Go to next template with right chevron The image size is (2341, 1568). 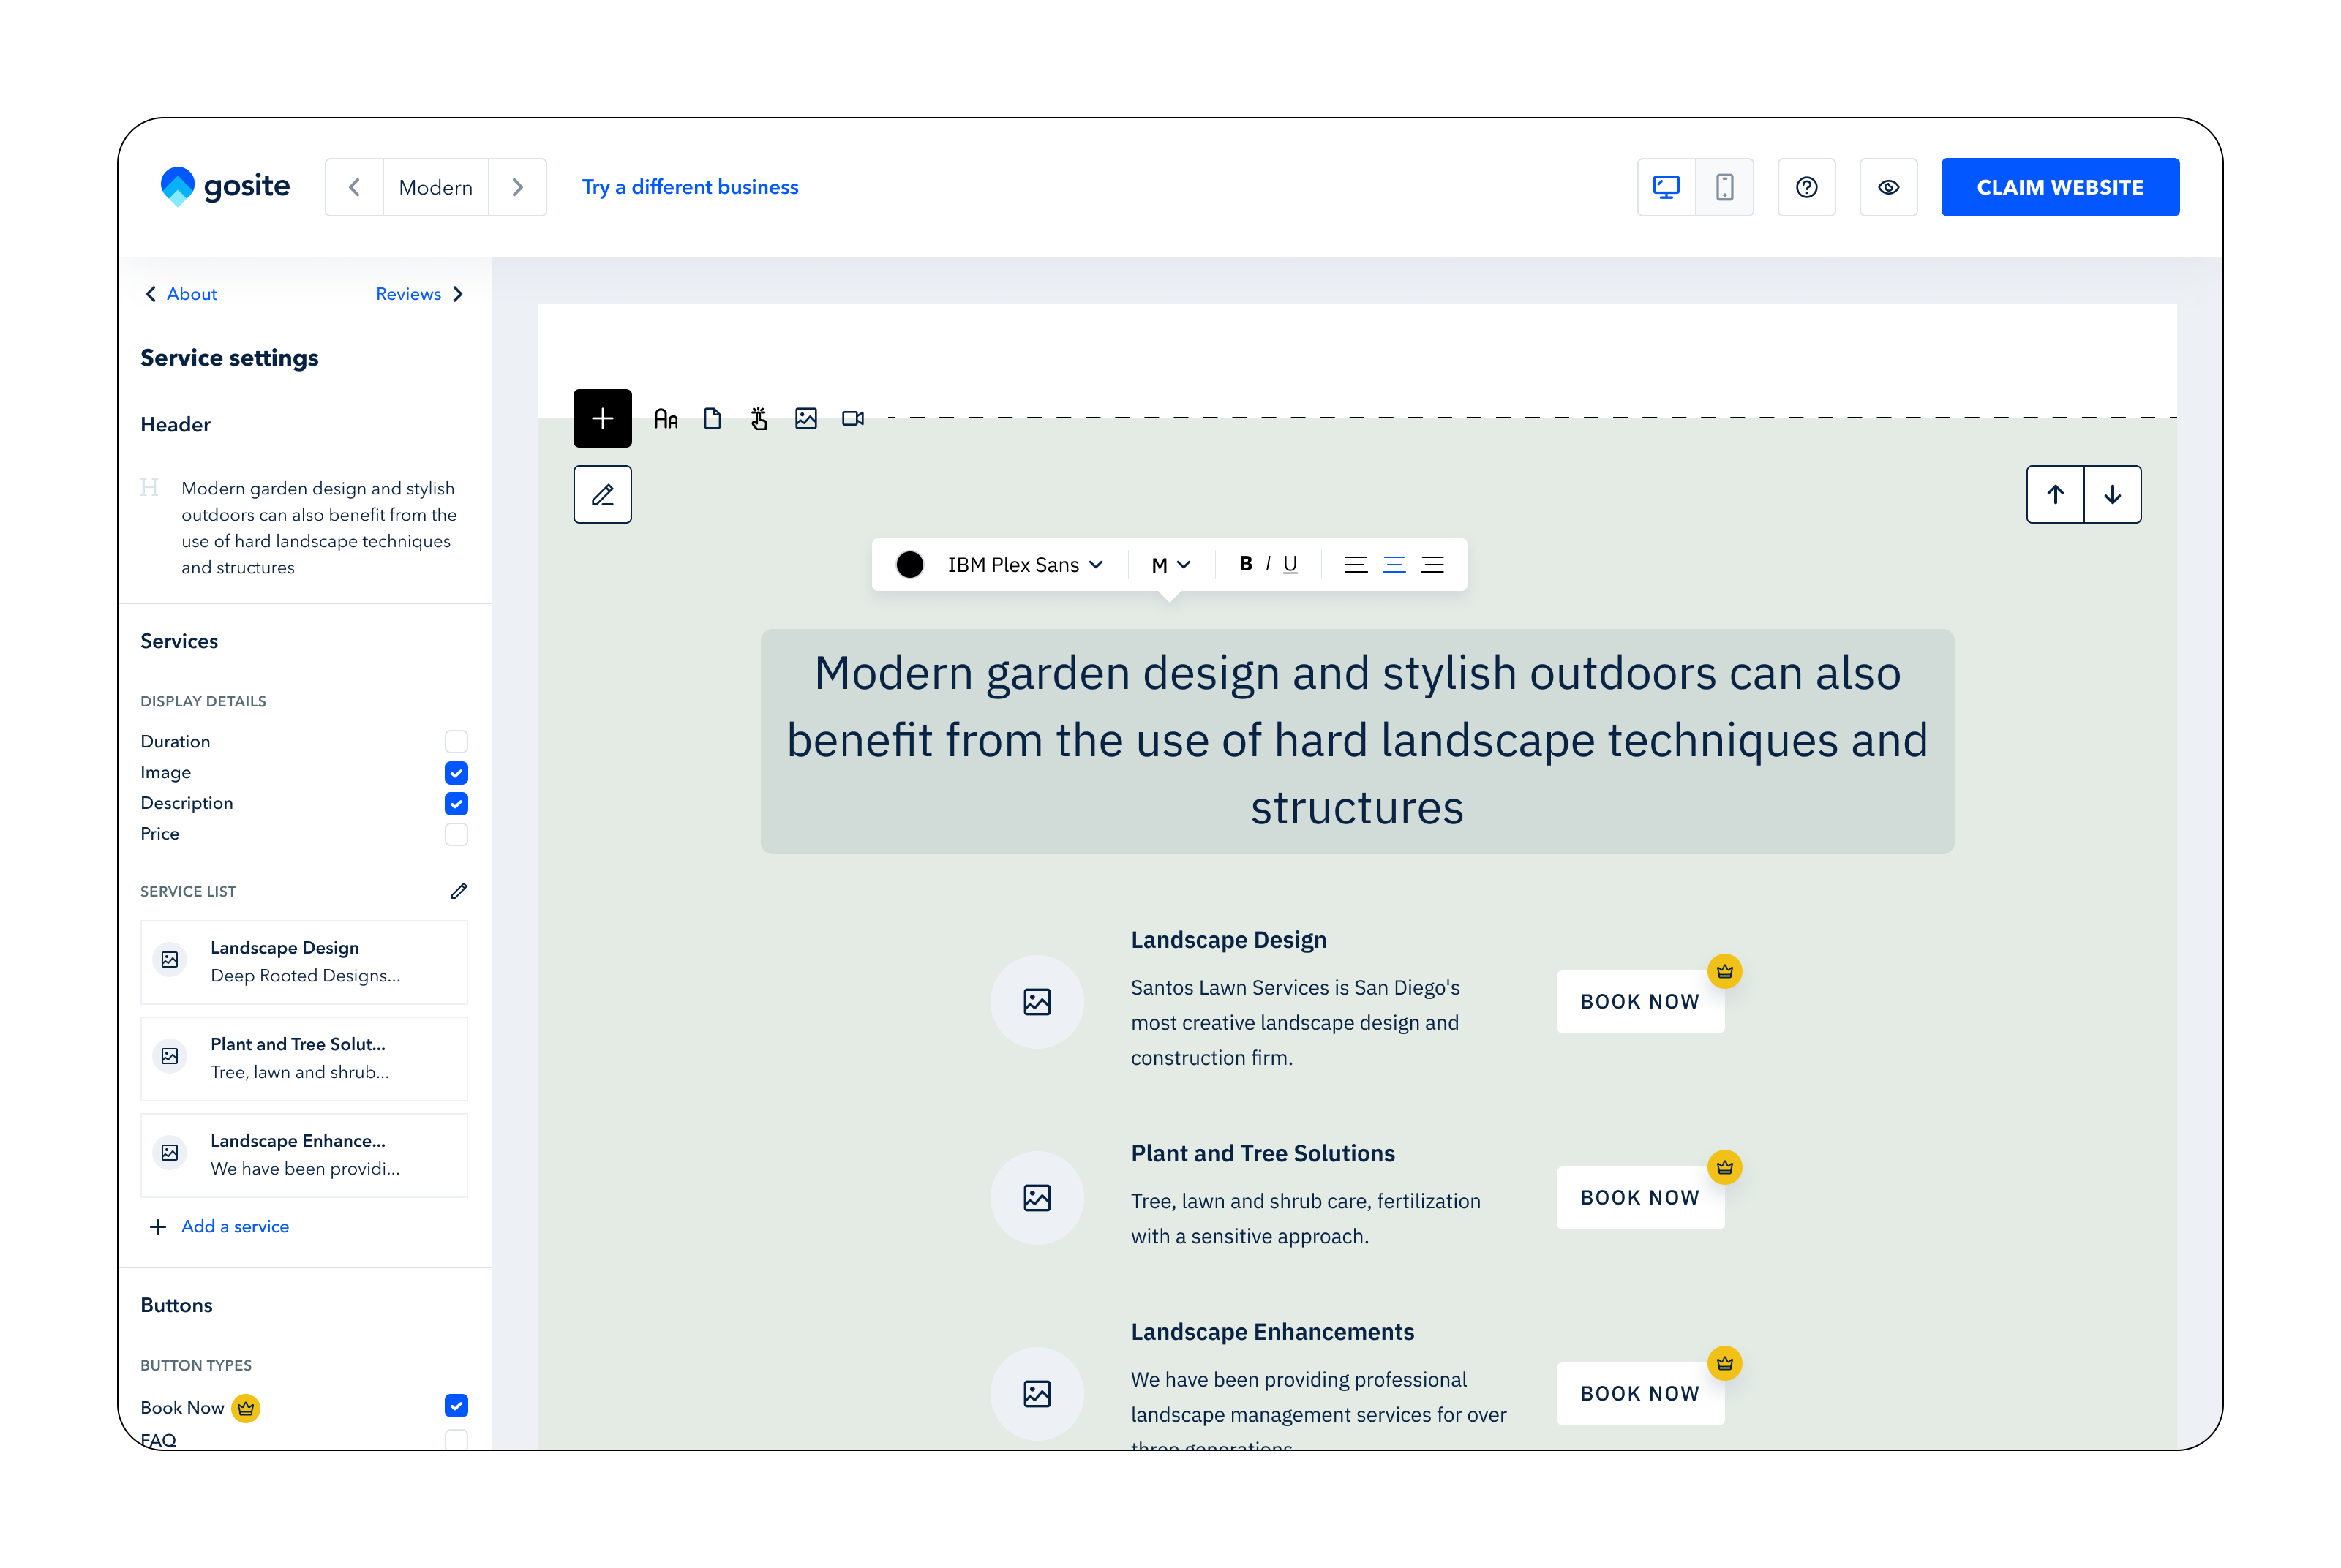click(517, 187)
